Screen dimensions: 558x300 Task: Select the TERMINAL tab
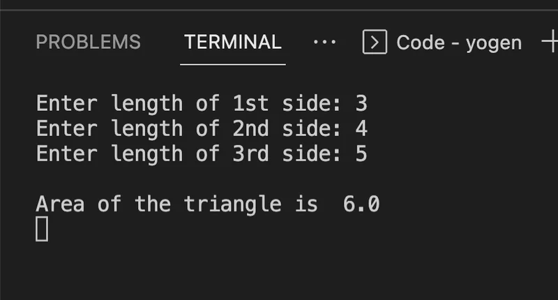coord(232,43)
